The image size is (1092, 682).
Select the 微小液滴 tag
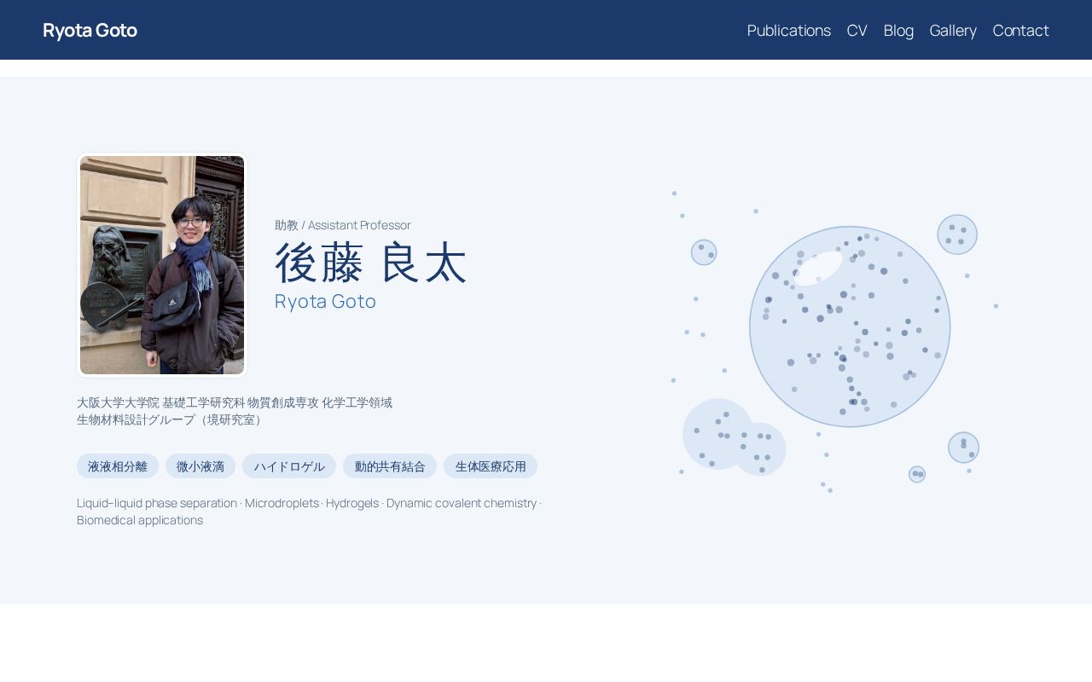[200, 466]
